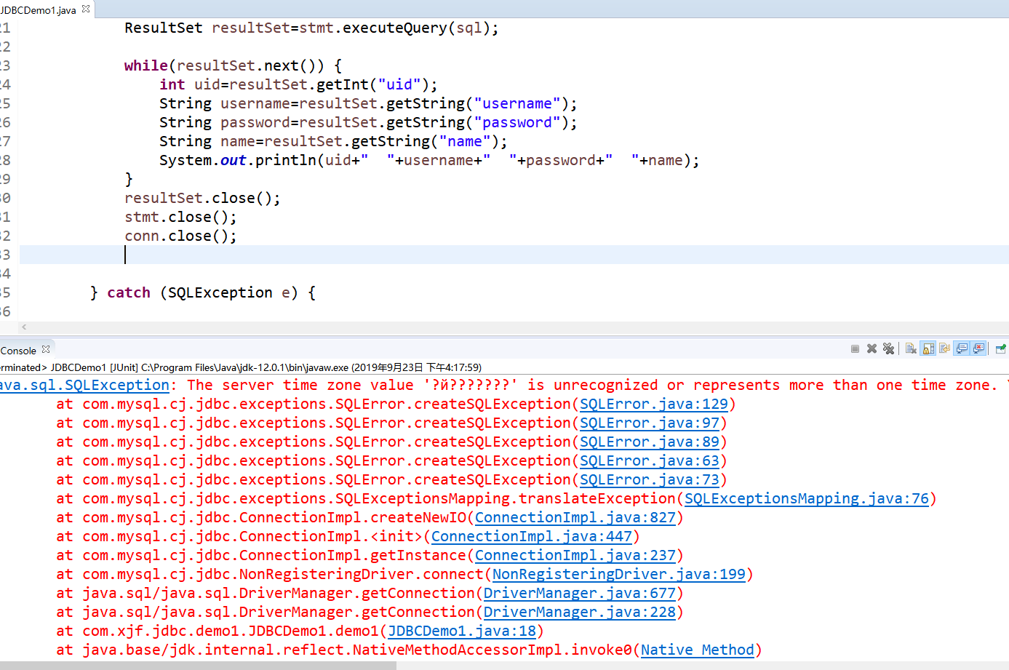
Task: Click the String name=resultSet line
Action: click(333, 141)
